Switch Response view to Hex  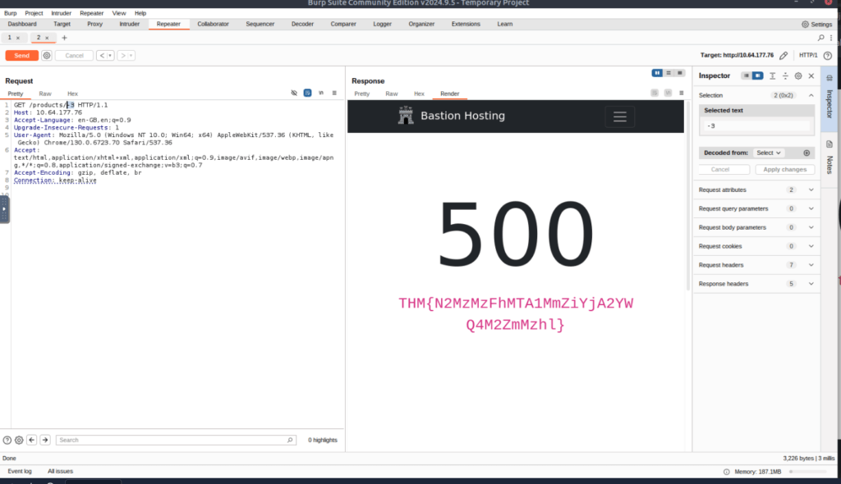click(419, 94)
